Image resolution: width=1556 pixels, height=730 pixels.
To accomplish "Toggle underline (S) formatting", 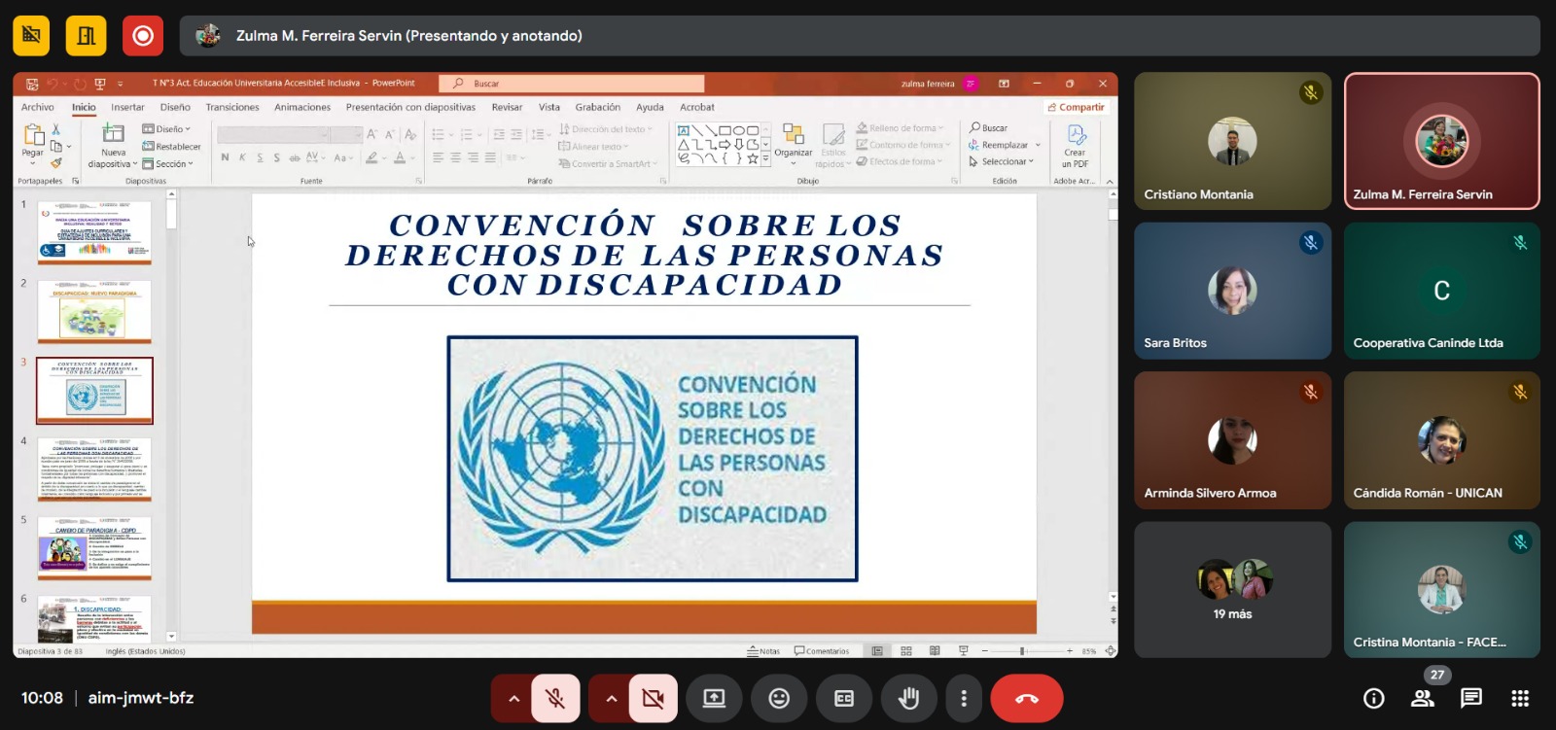I will click(x=260, y=157).
